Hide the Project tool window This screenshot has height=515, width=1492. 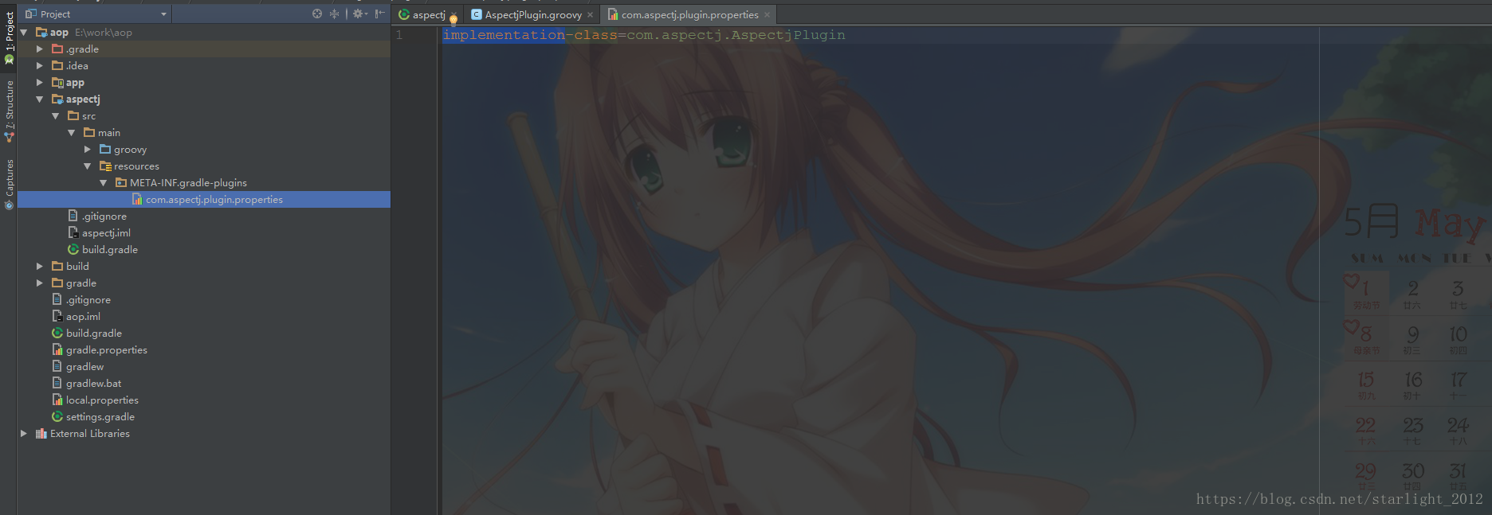tap(380, 14)
